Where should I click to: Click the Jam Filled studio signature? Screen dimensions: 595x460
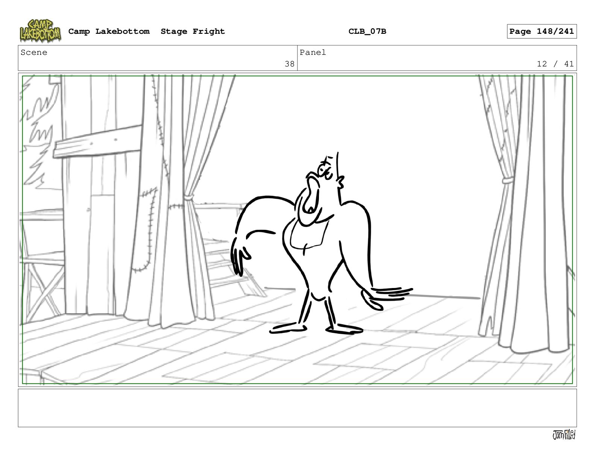click(x=564, y=435)
